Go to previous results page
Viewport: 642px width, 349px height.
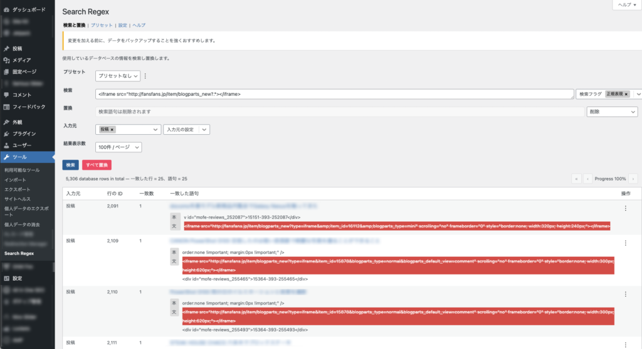[x=587, y=179]
